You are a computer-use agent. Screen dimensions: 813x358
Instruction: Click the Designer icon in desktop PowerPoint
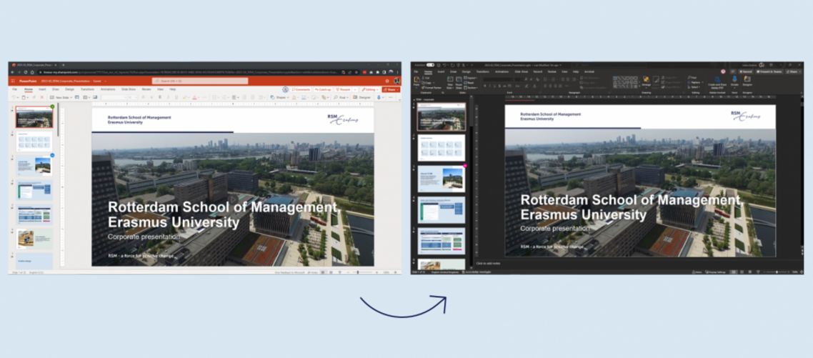[x=747, y=79]
